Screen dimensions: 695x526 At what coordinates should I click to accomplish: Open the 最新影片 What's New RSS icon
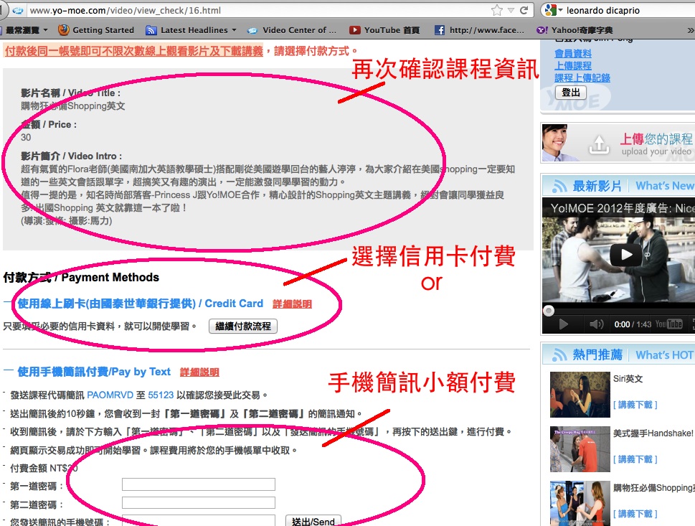coord(559,187)
